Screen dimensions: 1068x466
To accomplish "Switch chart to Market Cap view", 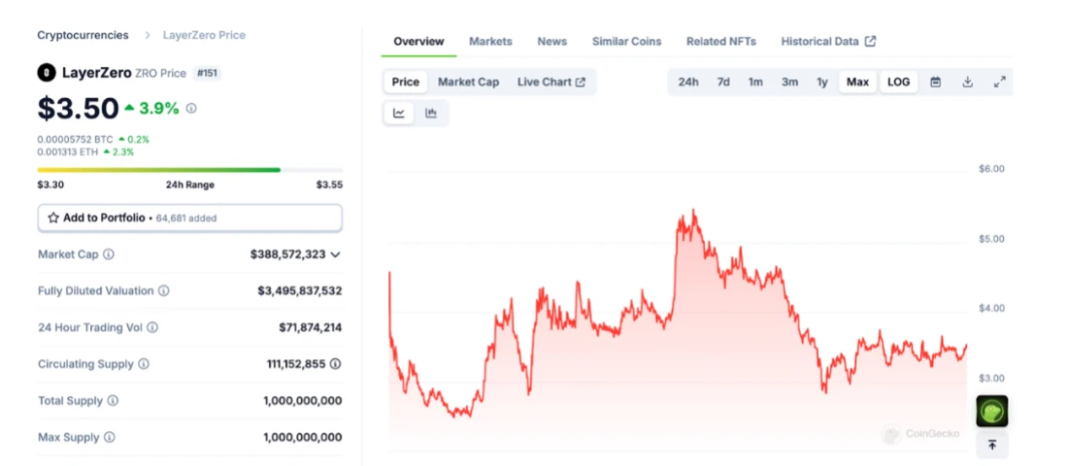I will 468,83.
